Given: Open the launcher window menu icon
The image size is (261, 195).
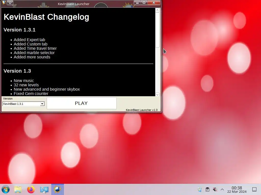Looking at the screenshot, I should click(4, 3).
